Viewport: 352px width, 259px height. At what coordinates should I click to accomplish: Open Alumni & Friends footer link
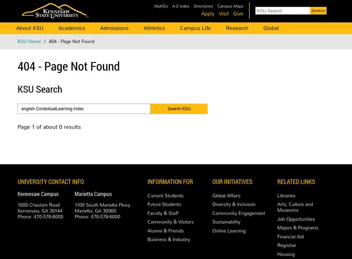pyautogui.click(x=165, y=231)
